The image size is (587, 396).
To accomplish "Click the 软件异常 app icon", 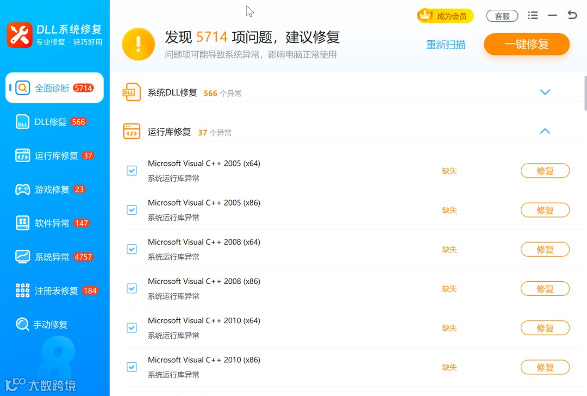I will point(22,223).
